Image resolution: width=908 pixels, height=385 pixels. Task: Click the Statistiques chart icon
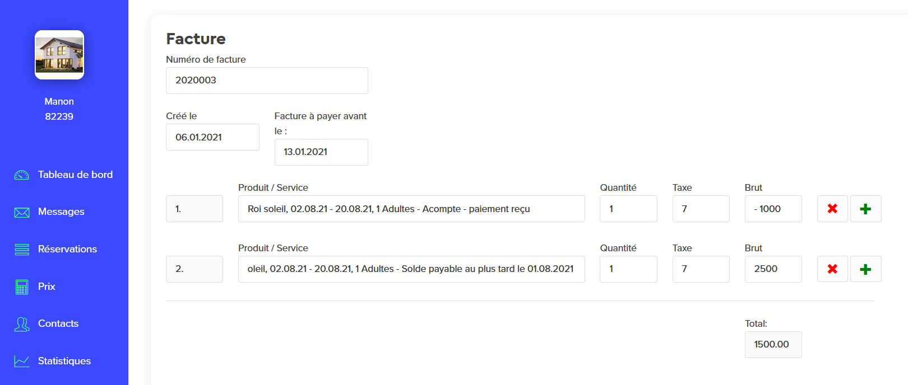[22, 361]
